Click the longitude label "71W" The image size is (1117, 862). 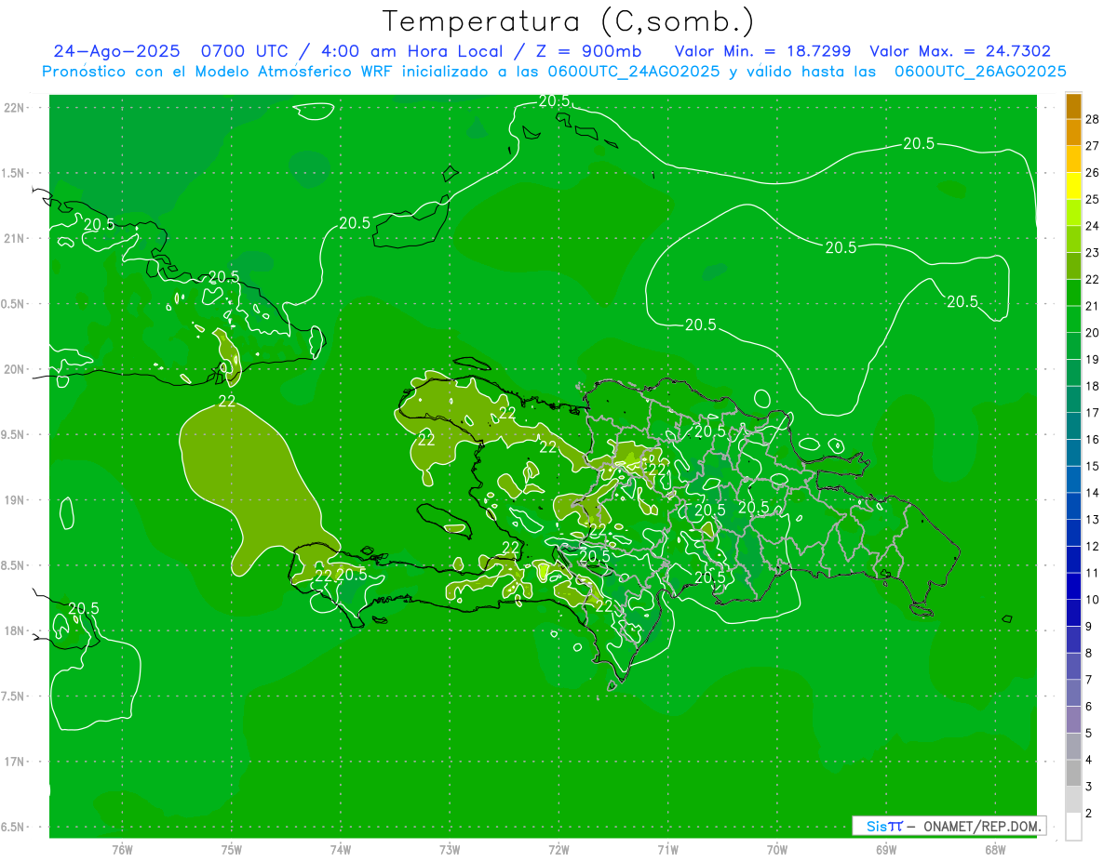point(667,849)
